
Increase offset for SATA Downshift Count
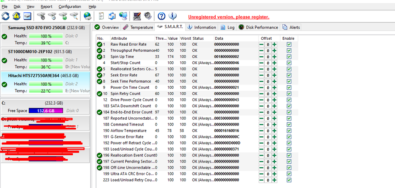click(x=274, y=106)
